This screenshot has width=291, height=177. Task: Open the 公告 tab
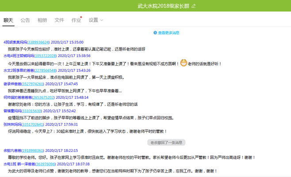tap(25, 20)
